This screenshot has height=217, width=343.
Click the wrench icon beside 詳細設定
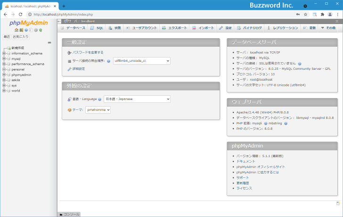pos(69,69)
